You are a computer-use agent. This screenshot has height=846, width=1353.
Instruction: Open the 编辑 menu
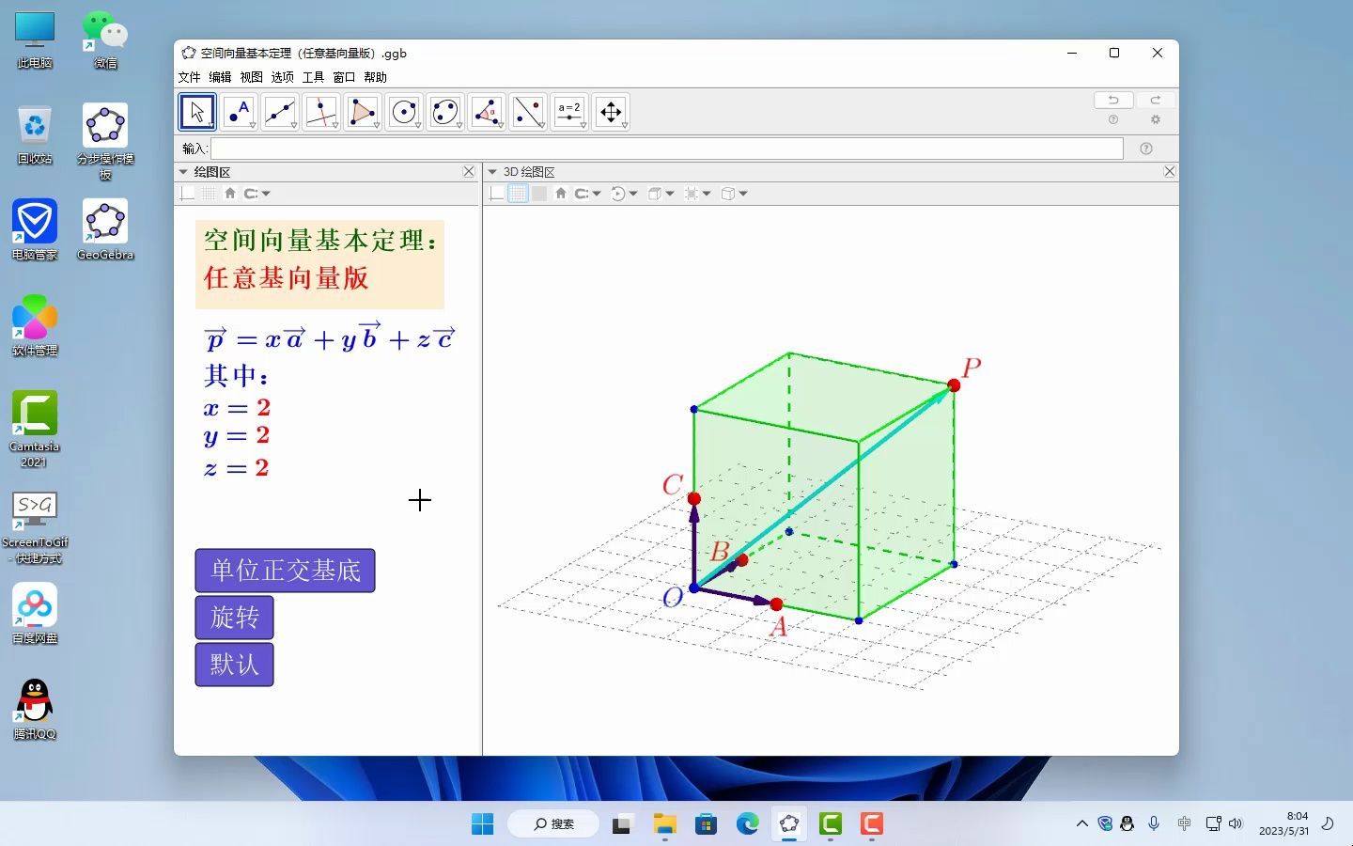(x=220, y=77)
